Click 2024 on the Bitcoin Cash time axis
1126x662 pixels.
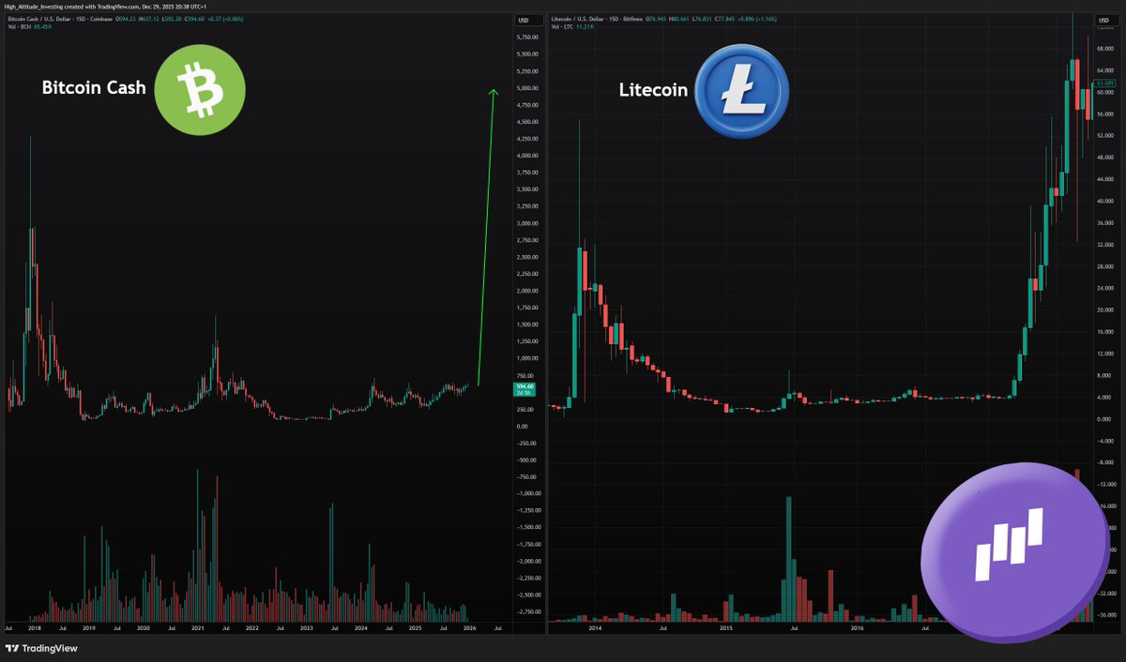359,628
